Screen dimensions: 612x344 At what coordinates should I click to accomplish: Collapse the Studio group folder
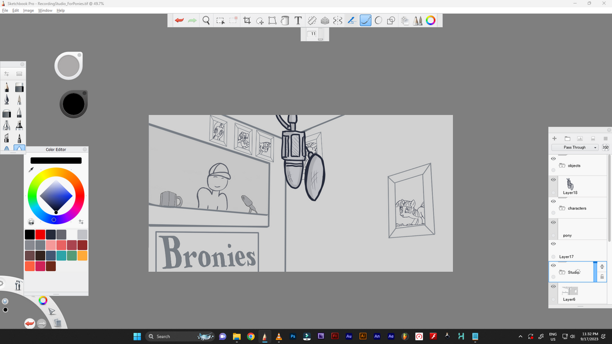[x=562, y=272]
